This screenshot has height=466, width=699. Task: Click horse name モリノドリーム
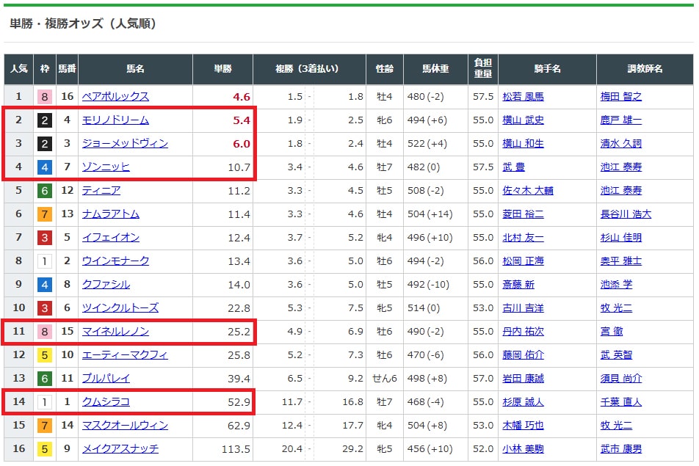115,120
